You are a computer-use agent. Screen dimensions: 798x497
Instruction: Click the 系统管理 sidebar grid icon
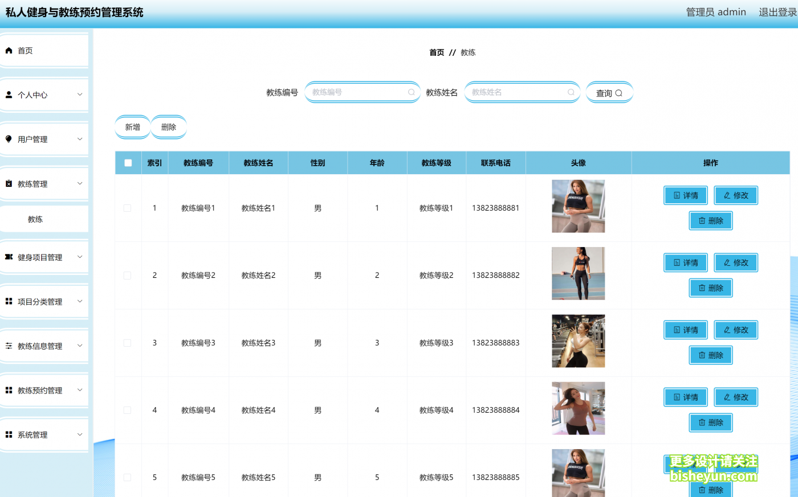[9, 434]
